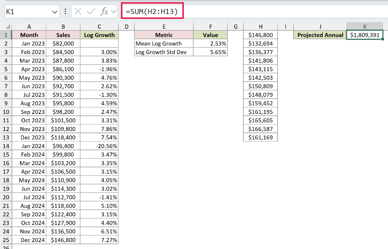Click the Log Growth Std Dev cell
388x249 pixels.
pos(164,52)
